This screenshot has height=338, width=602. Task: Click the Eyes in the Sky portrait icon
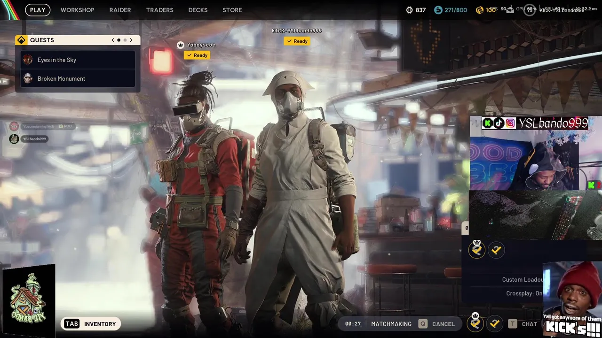point(28,60)
